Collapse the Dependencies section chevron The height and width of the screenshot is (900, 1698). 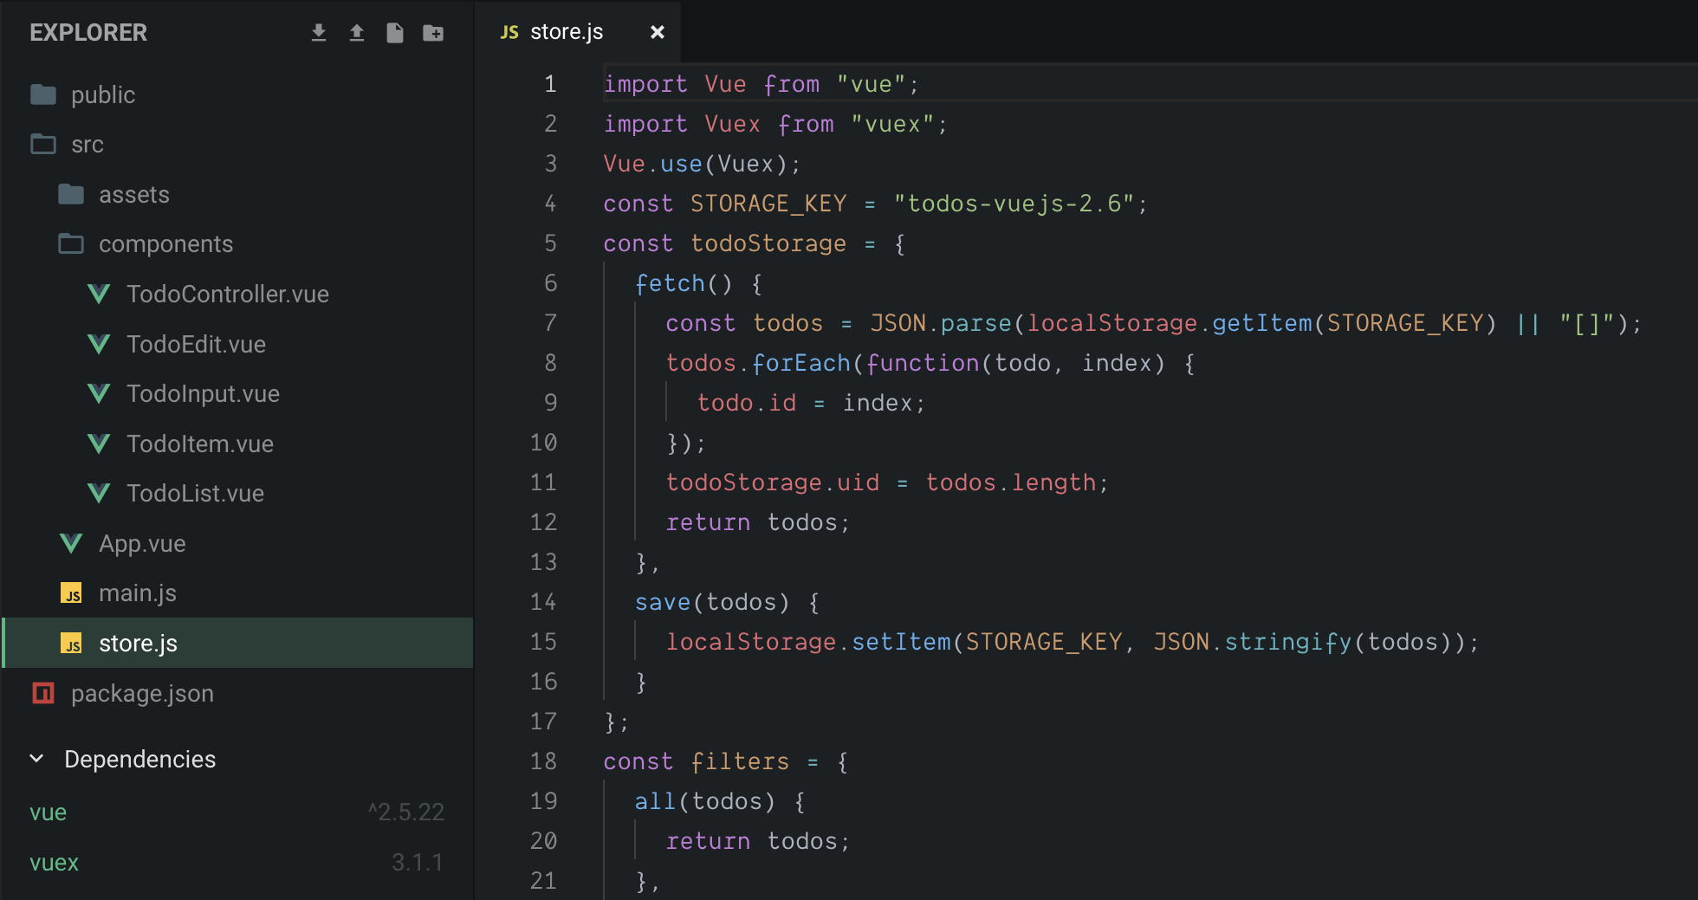click(36, 759)
